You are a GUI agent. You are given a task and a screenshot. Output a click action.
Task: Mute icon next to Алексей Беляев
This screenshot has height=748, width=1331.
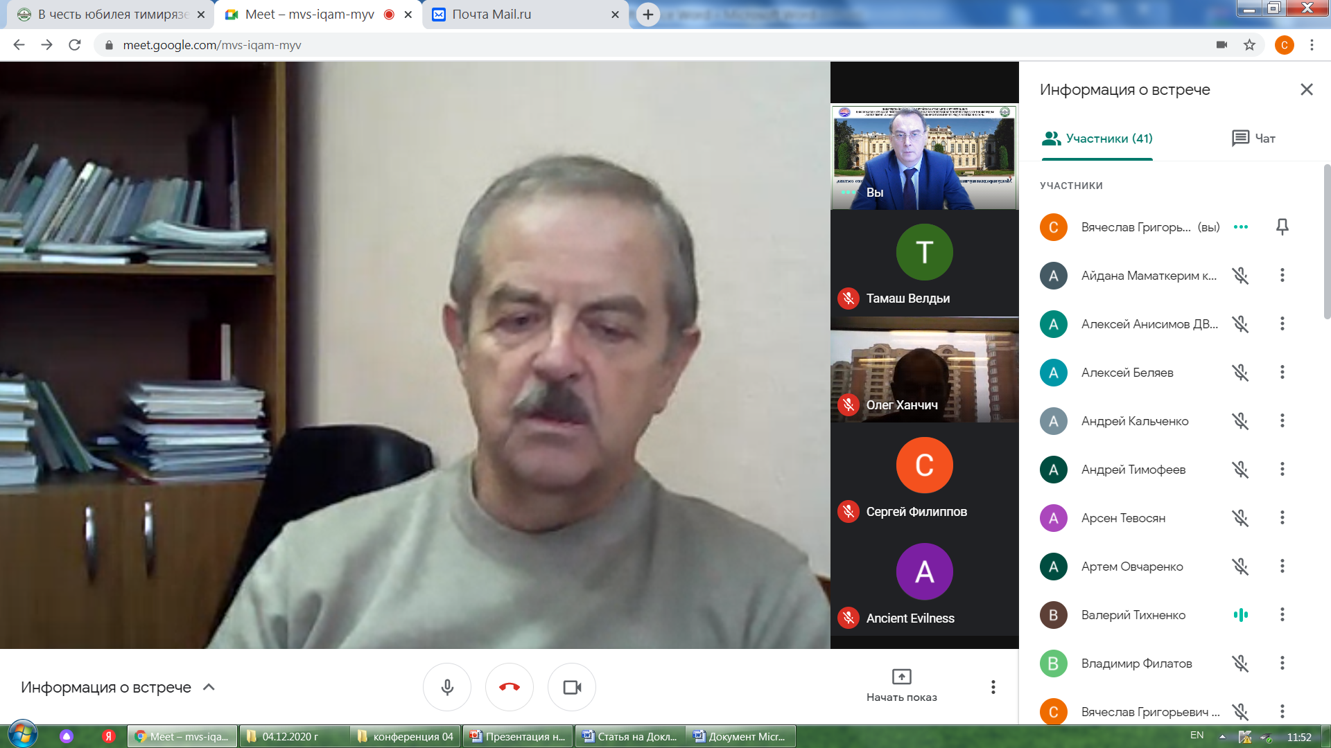tap(1240, 373)
